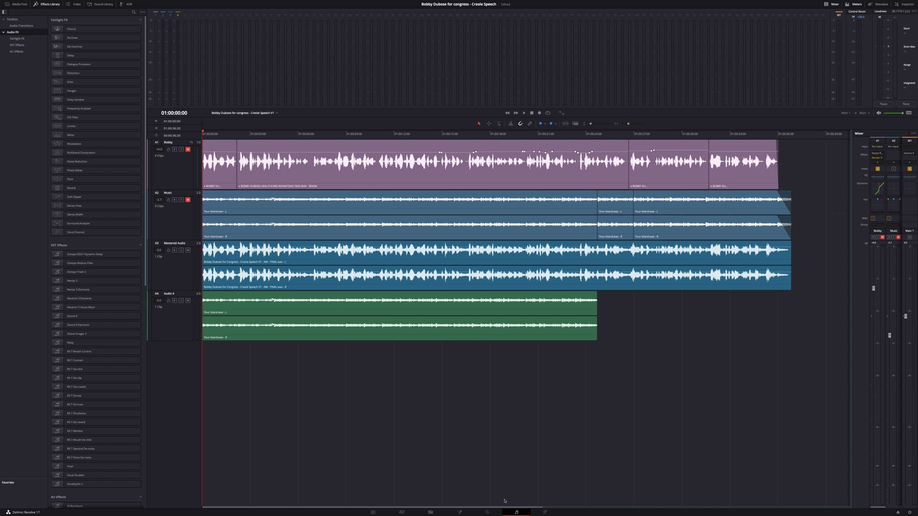
Task: Toggle the chain link selection icon
Action: pos(530,124)
